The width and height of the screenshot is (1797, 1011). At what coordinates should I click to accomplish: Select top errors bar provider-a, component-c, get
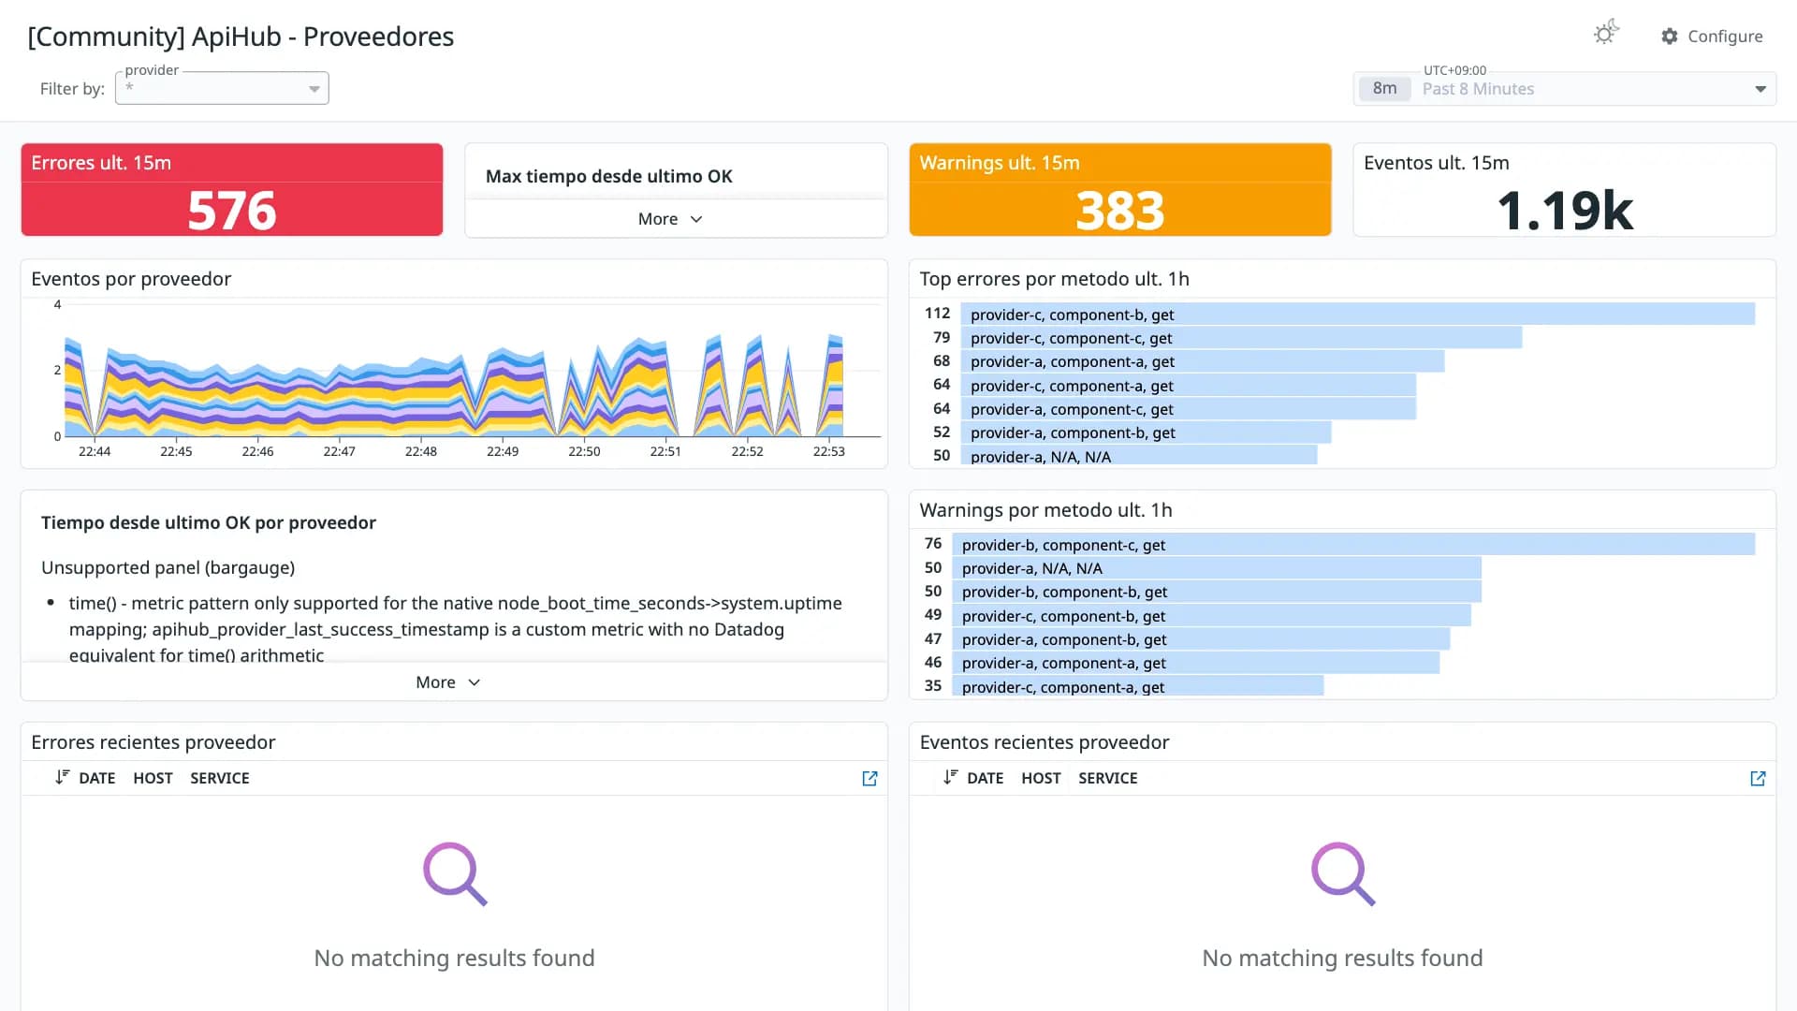pos(1188,409)
